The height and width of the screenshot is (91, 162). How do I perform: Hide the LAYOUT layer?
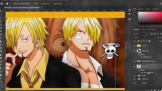point(134,46)
